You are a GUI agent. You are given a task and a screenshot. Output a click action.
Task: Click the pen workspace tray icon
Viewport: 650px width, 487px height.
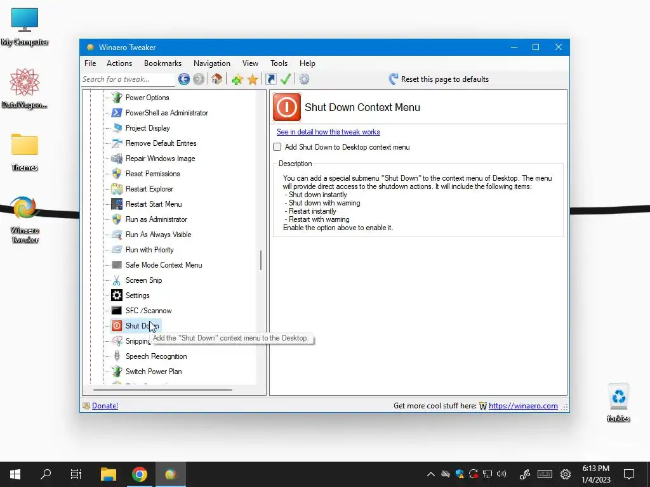click(525, 474)
